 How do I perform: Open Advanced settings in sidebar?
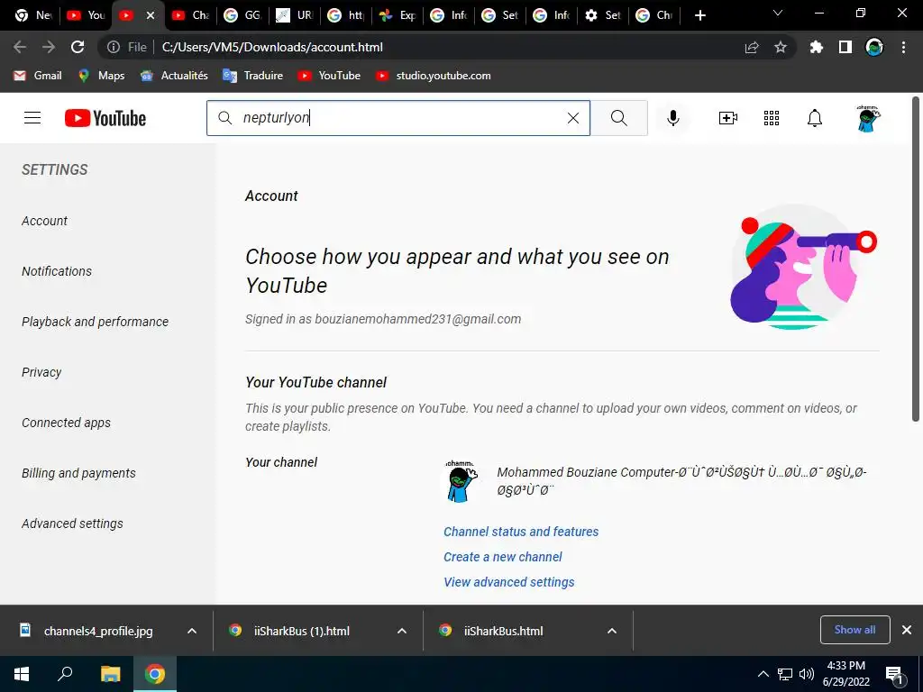pos(72,524)
